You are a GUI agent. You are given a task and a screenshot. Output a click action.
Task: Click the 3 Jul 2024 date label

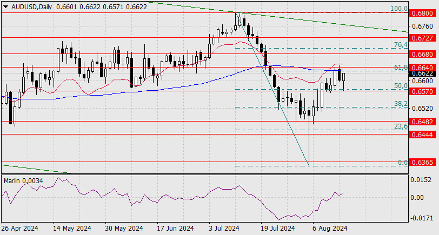[x=224, y=229]
